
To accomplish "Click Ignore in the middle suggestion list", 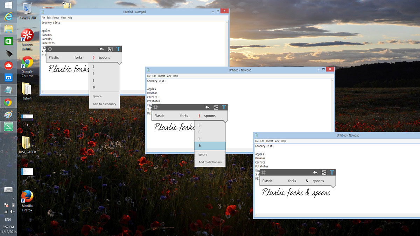I will [203, 154].
